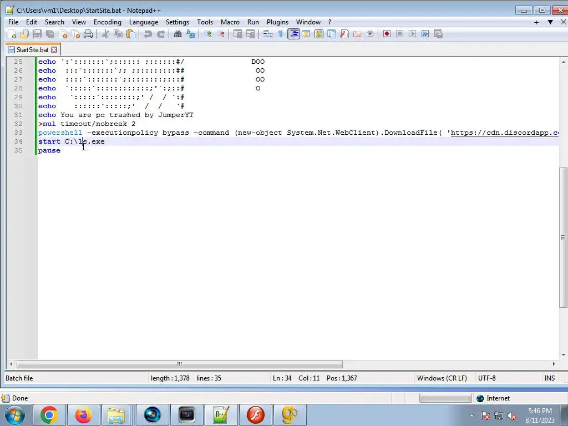568x426 pixels.
Task: Click 'You are pc trashed by JumperYT' text
Action: pyautogui.click(x=127, y=115)
